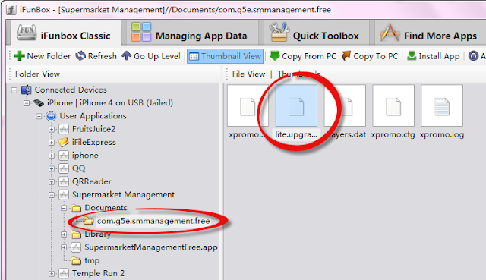Select the Documents folder icon
Viewport: 486px width, 280px height.
(76, 208)
